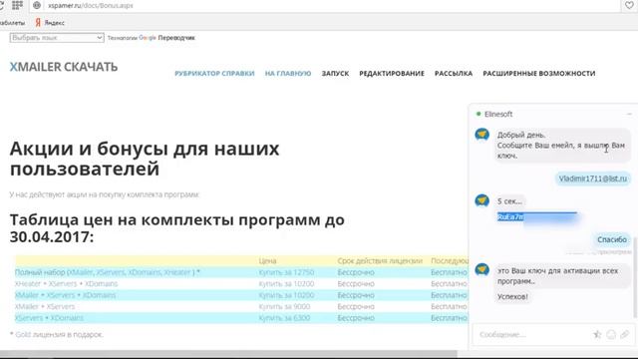Image resolution: width=638 pixels, height=359 pixels.
Task: Click the Elinesoft chat header title
Action: 498,115
